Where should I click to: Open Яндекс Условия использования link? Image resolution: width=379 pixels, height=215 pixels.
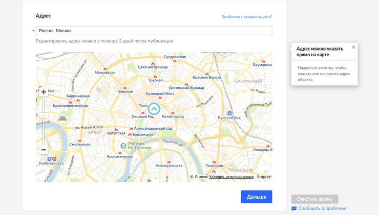tap(231, 177)
